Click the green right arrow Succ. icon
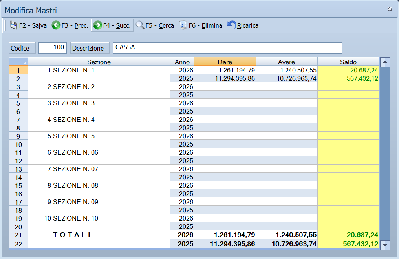Viewport: 399px width, 259px height. tap(97, 25)
